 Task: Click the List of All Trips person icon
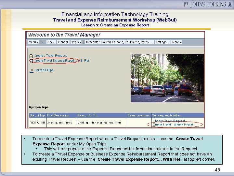(32, 70)
